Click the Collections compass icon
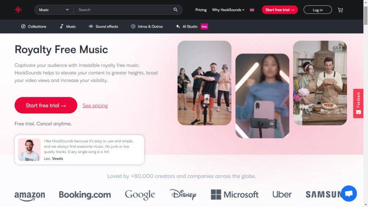The width and height of the screenshot is (368, 207). click(23, 26)
